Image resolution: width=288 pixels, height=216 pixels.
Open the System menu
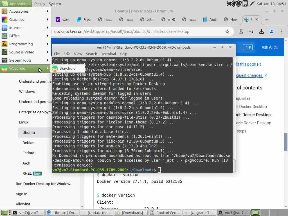click(55, 4)
